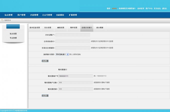Focus the 财付通商户名称 input field
The height and width of the screenshot is (112, 170).
click(76, 83)
